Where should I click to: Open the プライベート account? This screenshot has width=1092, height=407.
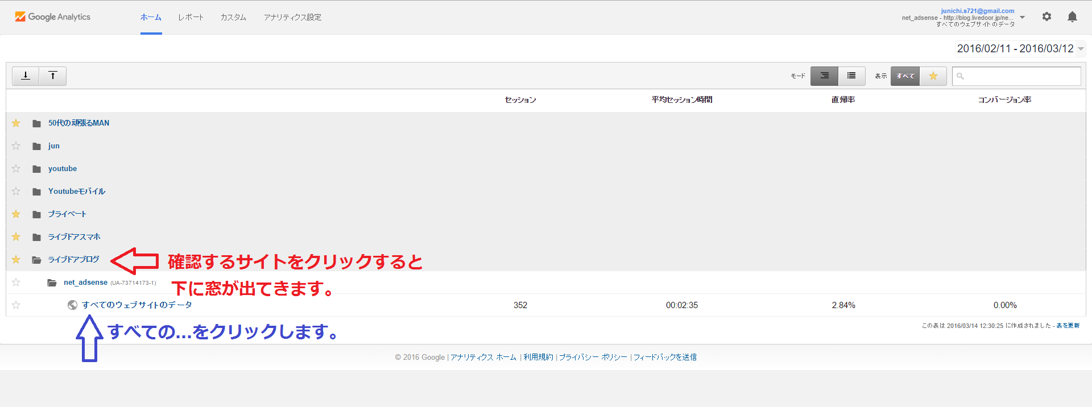67,214
